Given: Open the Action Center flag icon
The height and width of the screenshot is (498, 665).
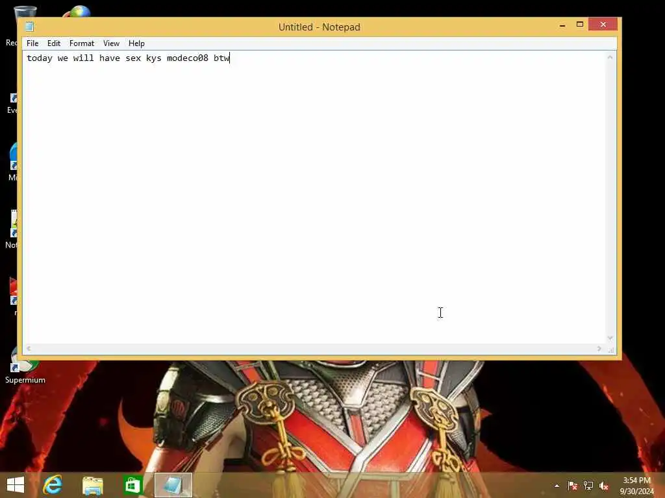Looking at the screenshot, I should 572,486.
